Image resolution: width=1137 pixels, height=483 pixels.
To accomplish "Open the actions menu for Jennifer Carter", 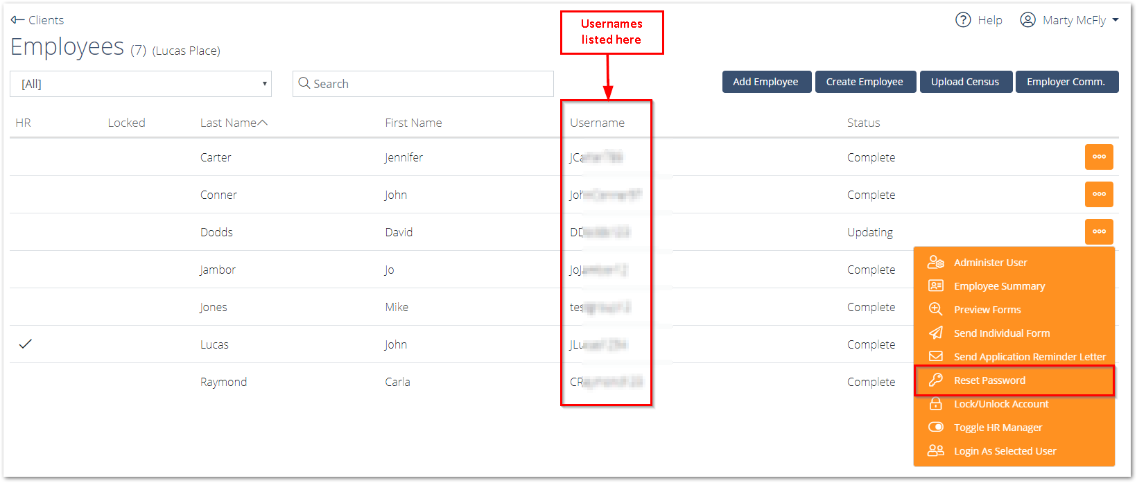I will pos(1099,157).
